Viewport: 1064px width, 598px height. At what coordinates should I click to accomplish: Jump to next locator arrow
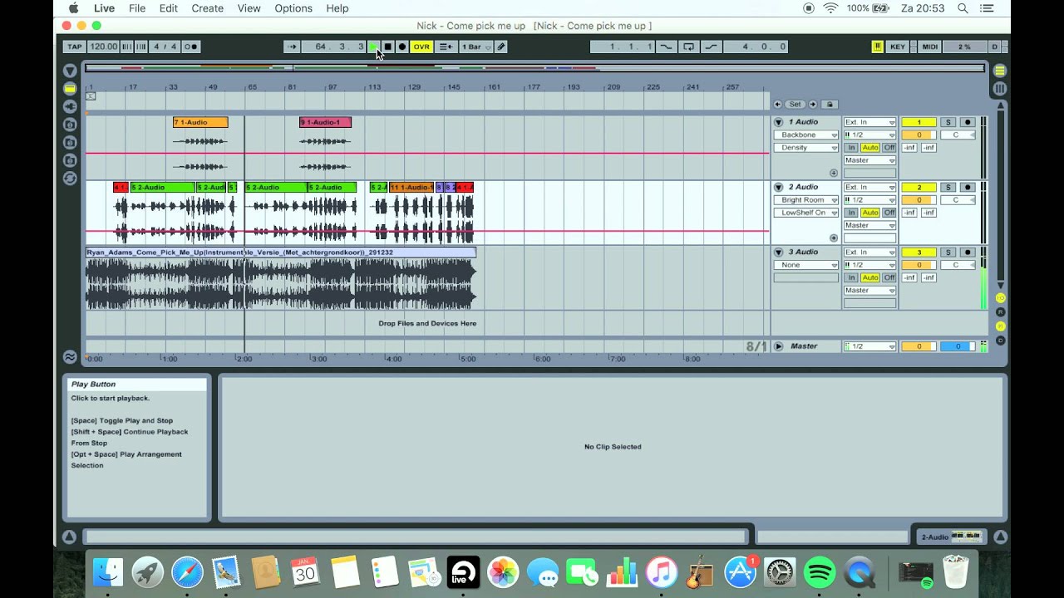pyautogui.click(x=813, y=104)
